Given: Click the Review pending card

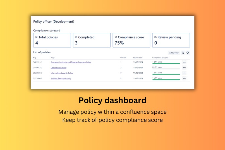Looking at the screenshot, I should pyautogui.click(x=171, y=40).
